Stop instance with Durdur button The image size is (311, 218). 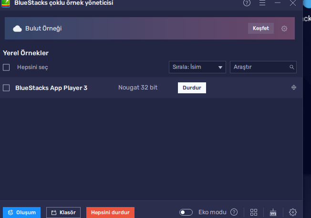(192, 88)
